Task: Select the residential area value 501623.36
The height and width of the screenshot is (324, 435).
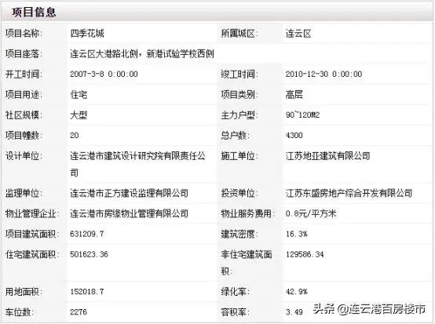Action: point(89,254)
